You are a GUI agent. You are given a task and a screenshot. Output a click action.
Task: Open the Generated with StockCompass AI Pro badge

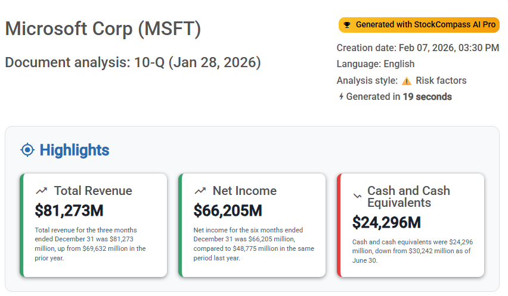[x=419, y=25]
